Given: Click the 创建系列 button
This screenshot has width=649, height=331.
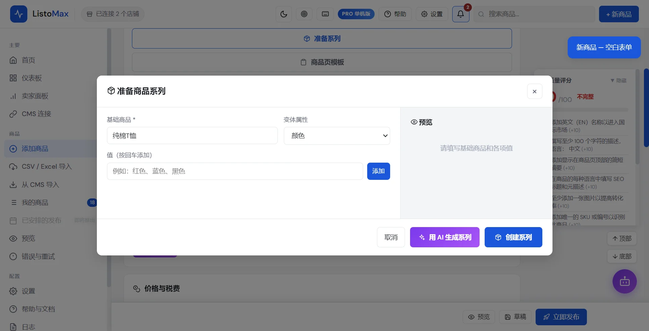Looking at the screenshot, I should (513, 237).
